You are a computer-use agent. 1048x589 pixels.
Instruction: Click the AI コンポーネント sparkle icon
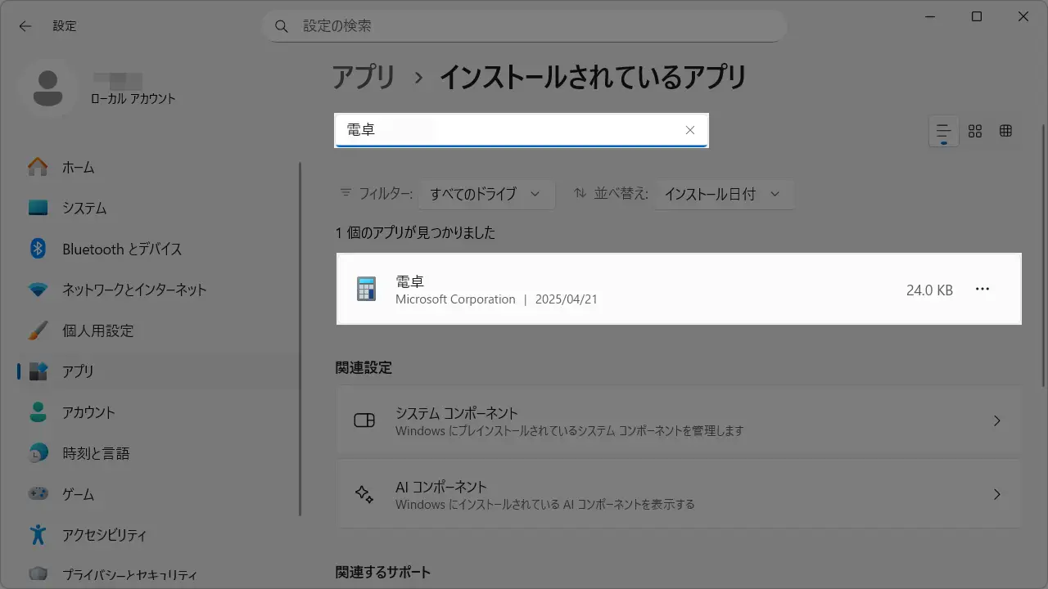(x=364, y=494)
